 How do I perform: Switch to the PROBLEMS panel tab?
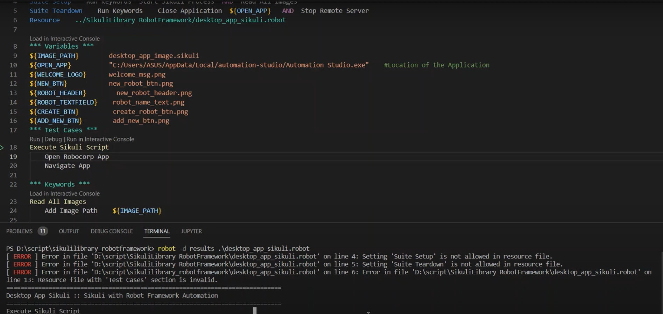click(19, 231)
